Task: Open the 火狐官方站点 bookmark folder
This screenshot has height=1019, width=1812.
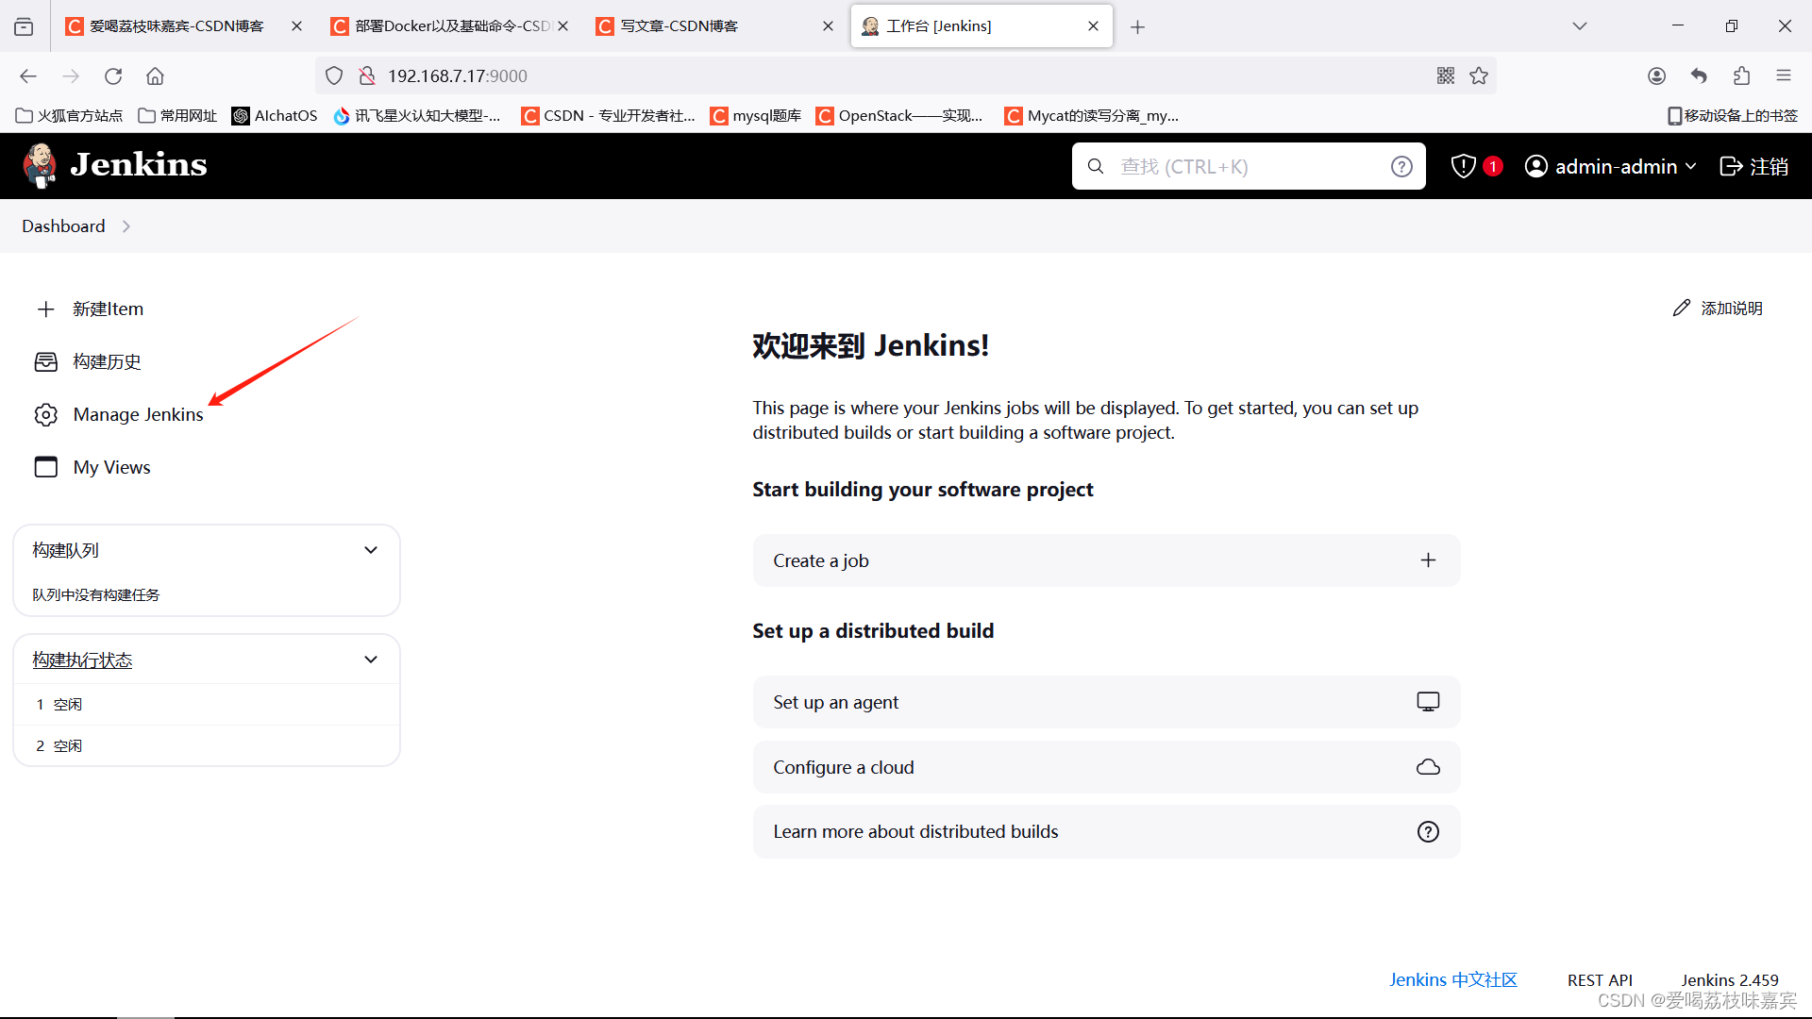Action: 70,115
